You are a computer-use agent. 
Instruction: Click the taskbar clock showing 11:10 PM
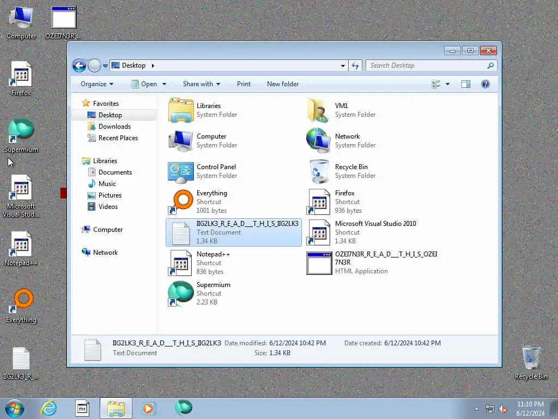[530, 409]
